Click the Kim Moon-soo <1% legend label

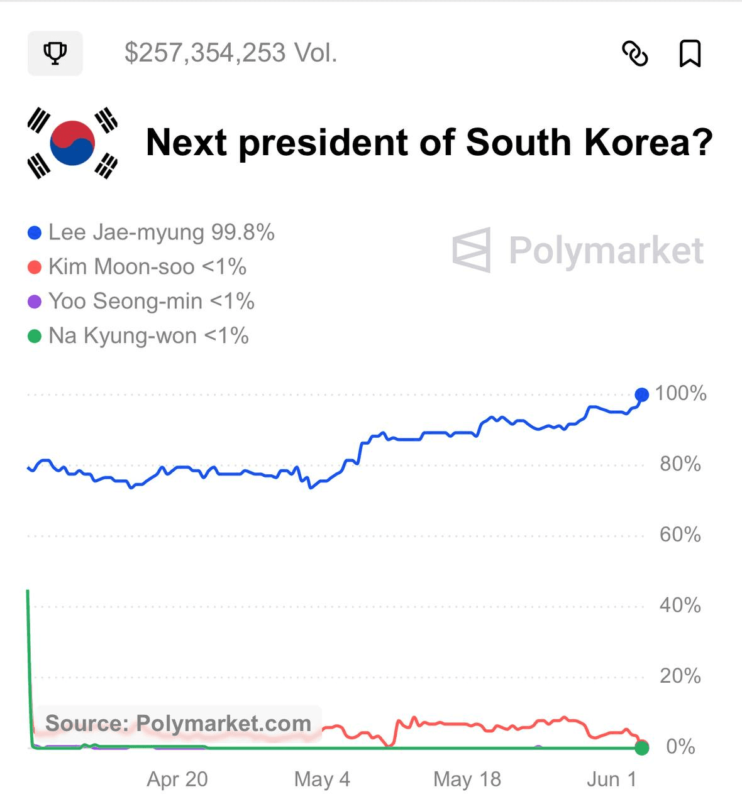pyautogui.click(x=147, y=267)
